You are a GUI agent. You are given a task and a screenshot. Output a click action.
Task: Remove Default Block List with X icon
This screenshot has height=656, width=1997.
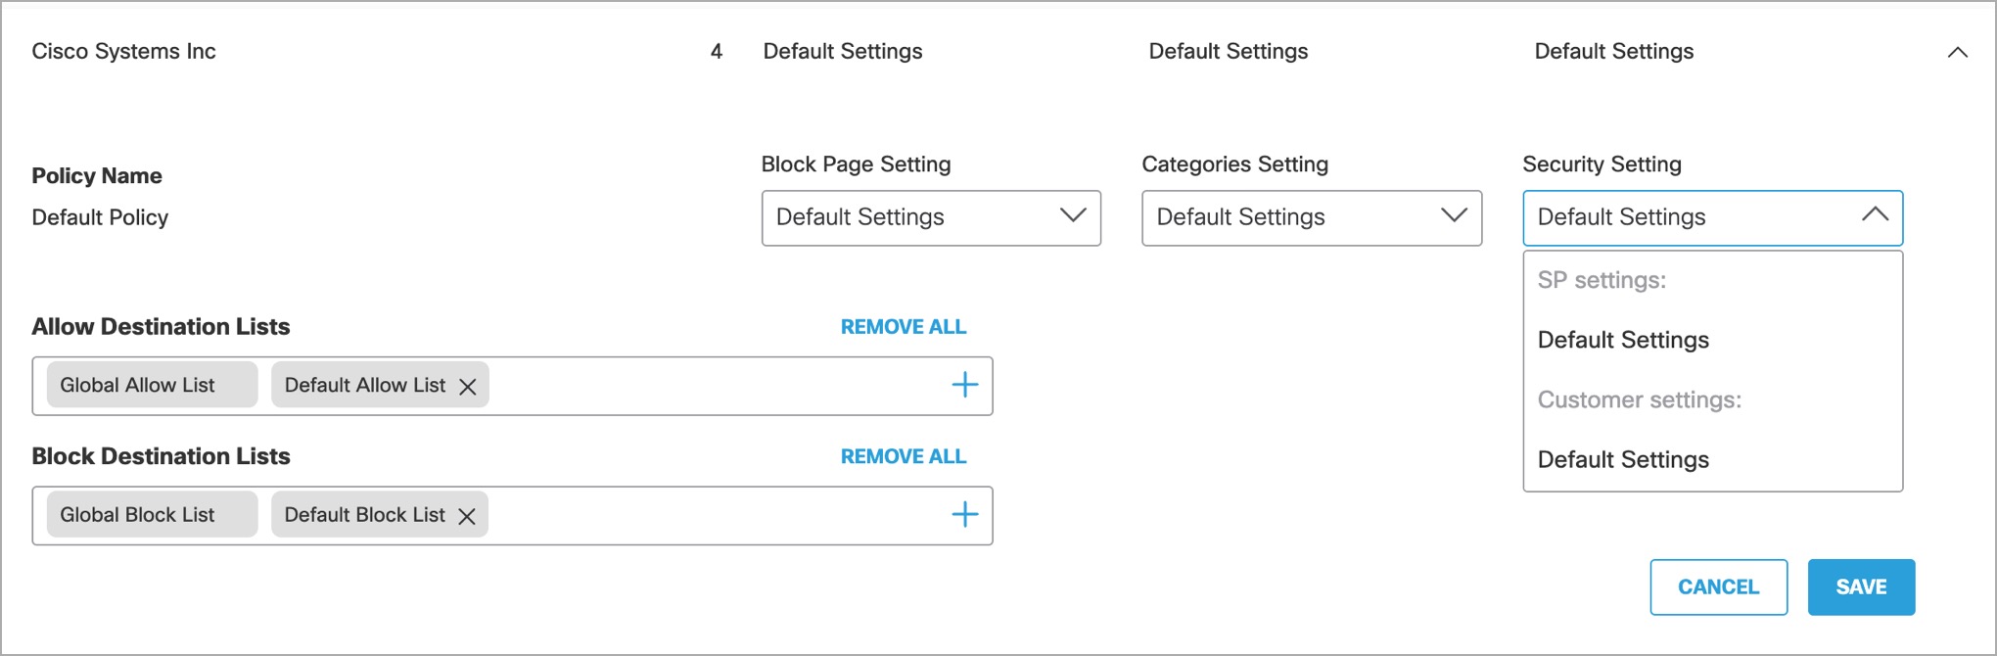467,516
